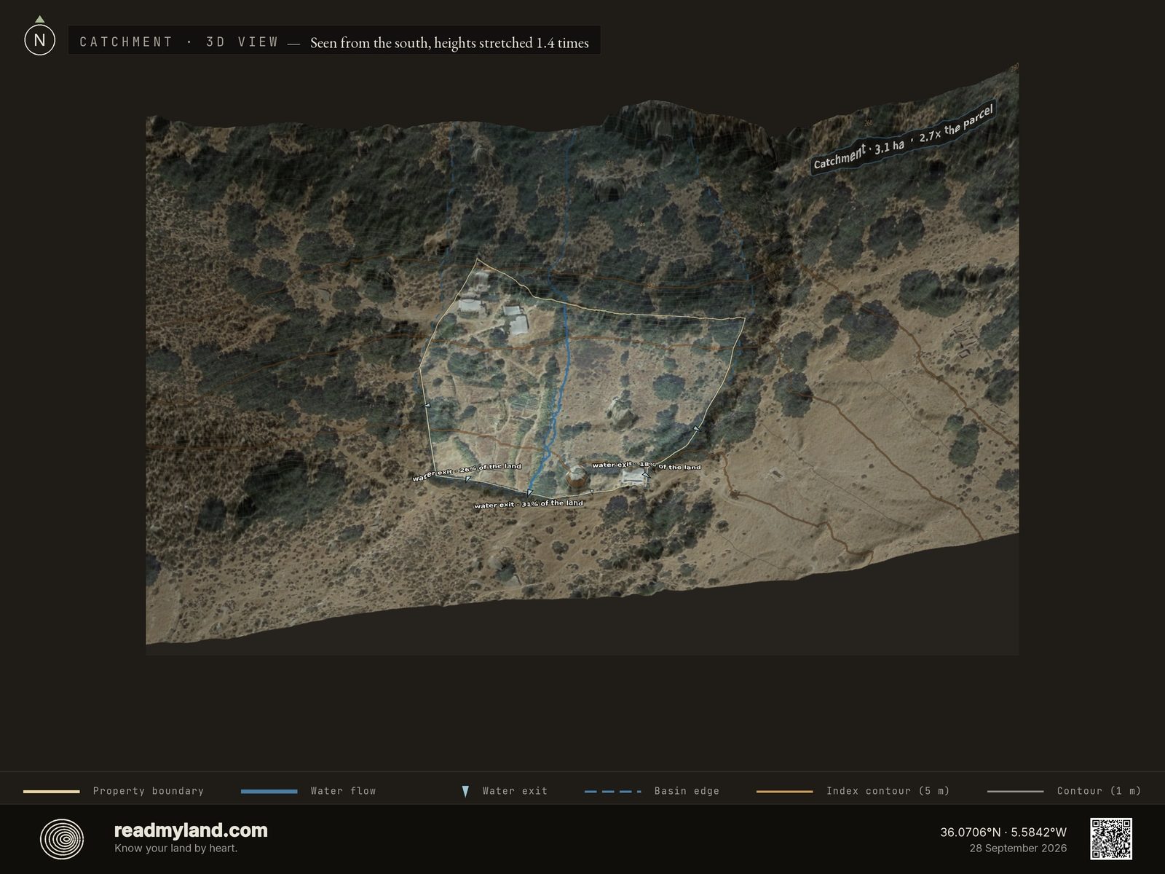
Task: Click the 'CATCHMENT · 3D VIEW' title
Action: [x=179, y=42]
